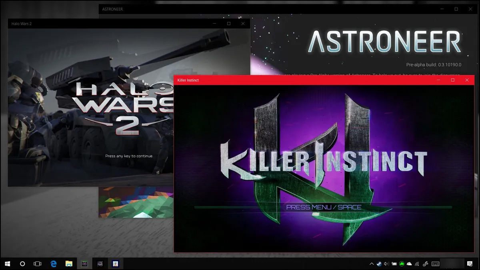Show the Wi-Fi networks tray icon
Screen dimensions: 480x270
(417, 264)
